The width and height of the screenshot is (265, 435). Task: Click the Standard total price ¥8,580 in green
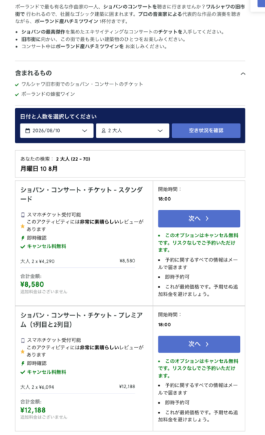click(32, 285)
